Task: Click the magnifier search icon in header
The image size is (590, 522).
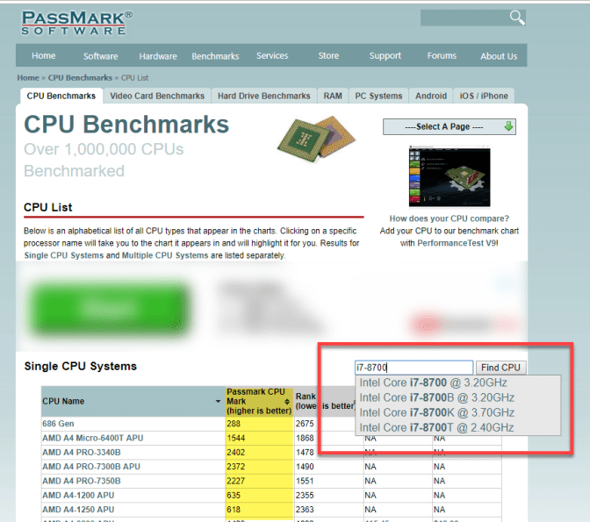Action: (517, 18)
